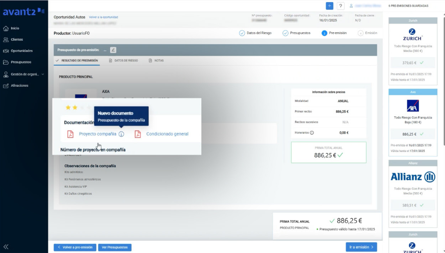Image resolution: width=445 pixels, height=253 pixels.
Task: Click the AXA logo in the sidebar card
Action: (x=413, y=106)
